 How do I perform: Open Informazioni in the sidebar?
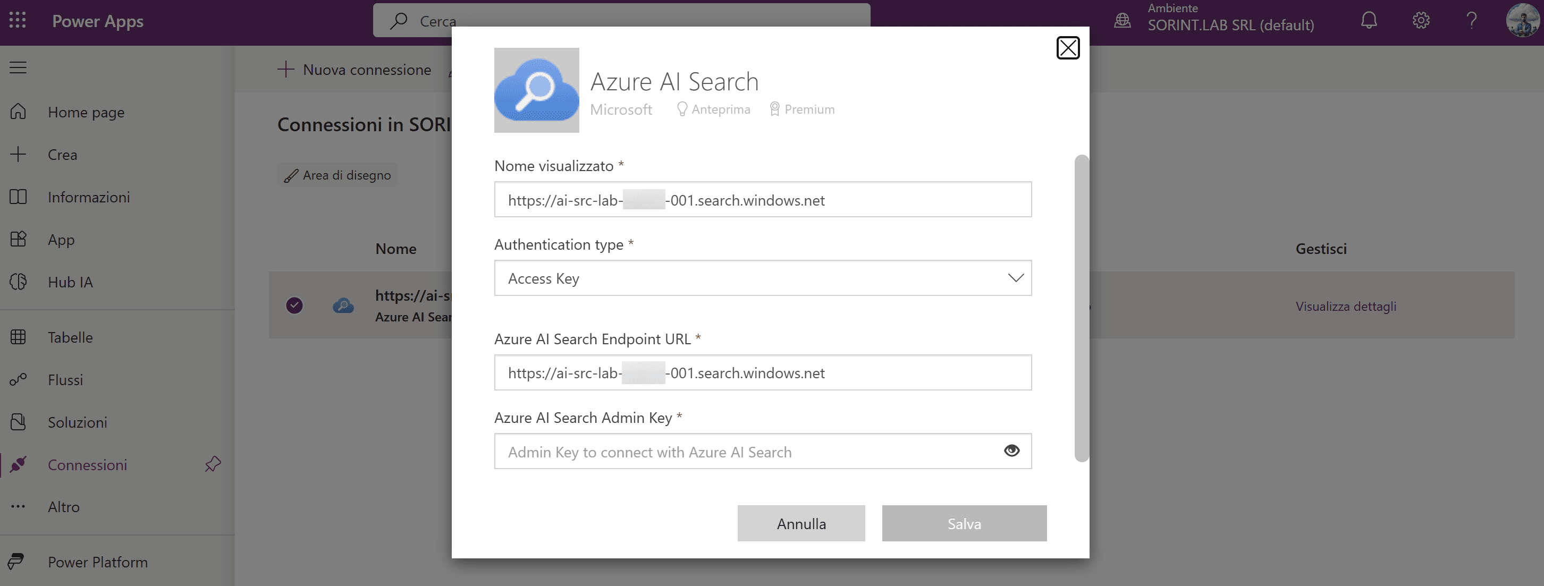(89, 197)
